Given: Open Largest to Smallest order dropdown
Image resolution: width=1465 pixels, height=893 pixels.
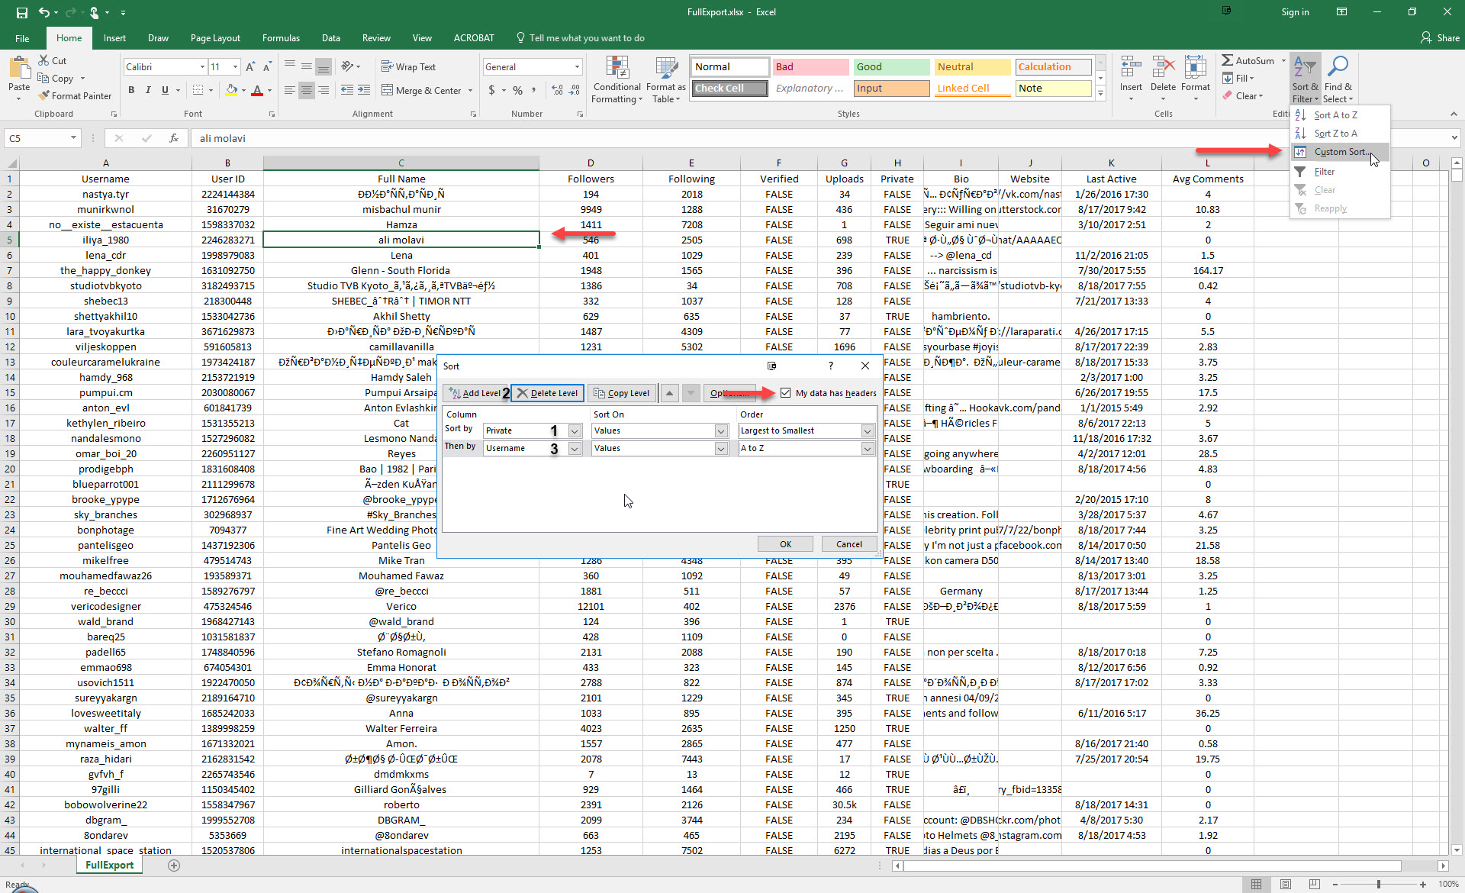Looking at the screenshot, I should pos(868,431).
